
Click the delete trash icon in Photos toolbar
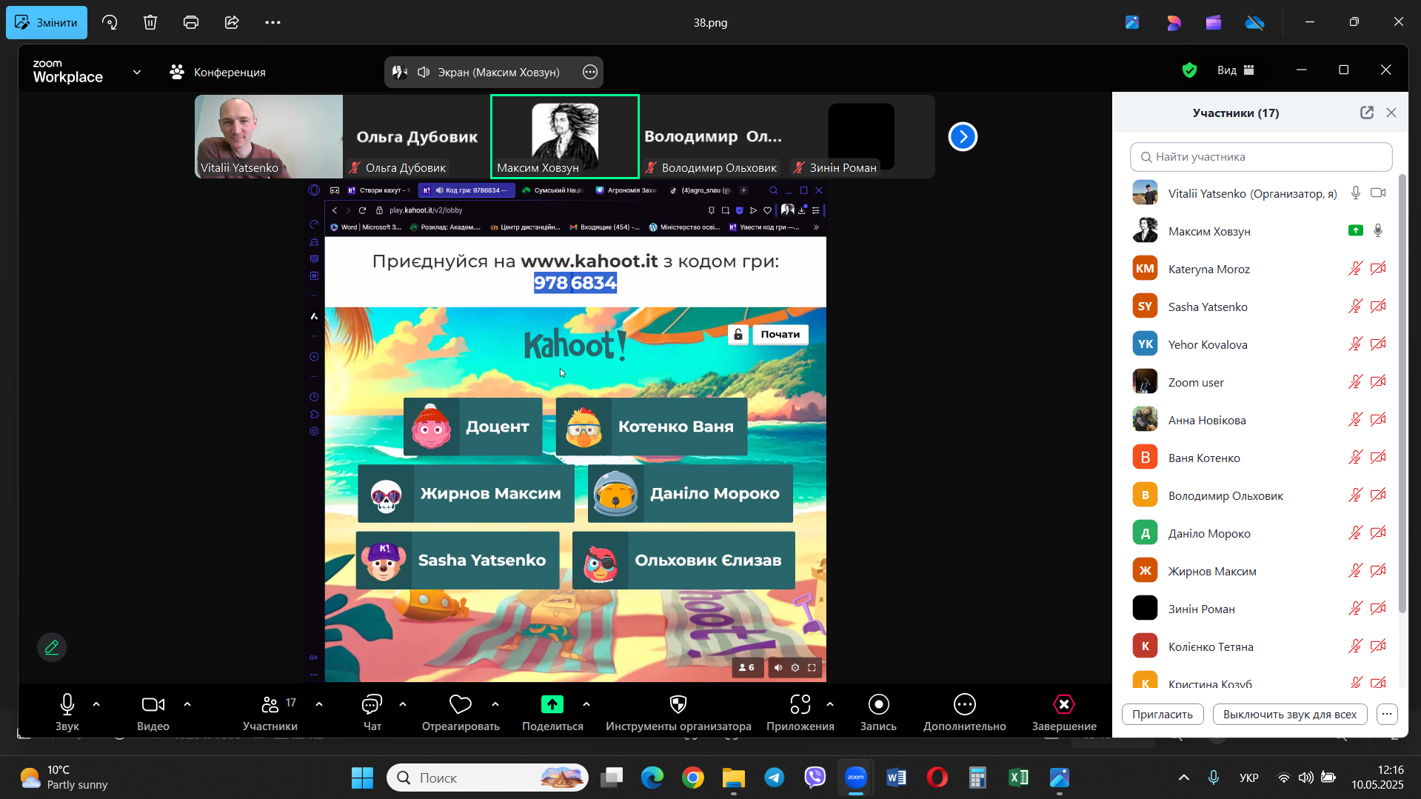pos(150,22)
